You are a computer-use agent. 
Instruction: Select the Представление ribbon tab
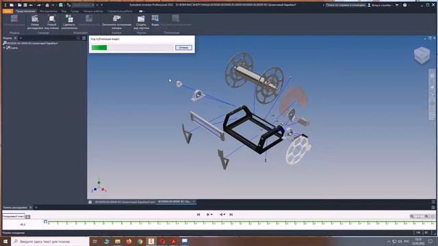click(x=25, y=11)
